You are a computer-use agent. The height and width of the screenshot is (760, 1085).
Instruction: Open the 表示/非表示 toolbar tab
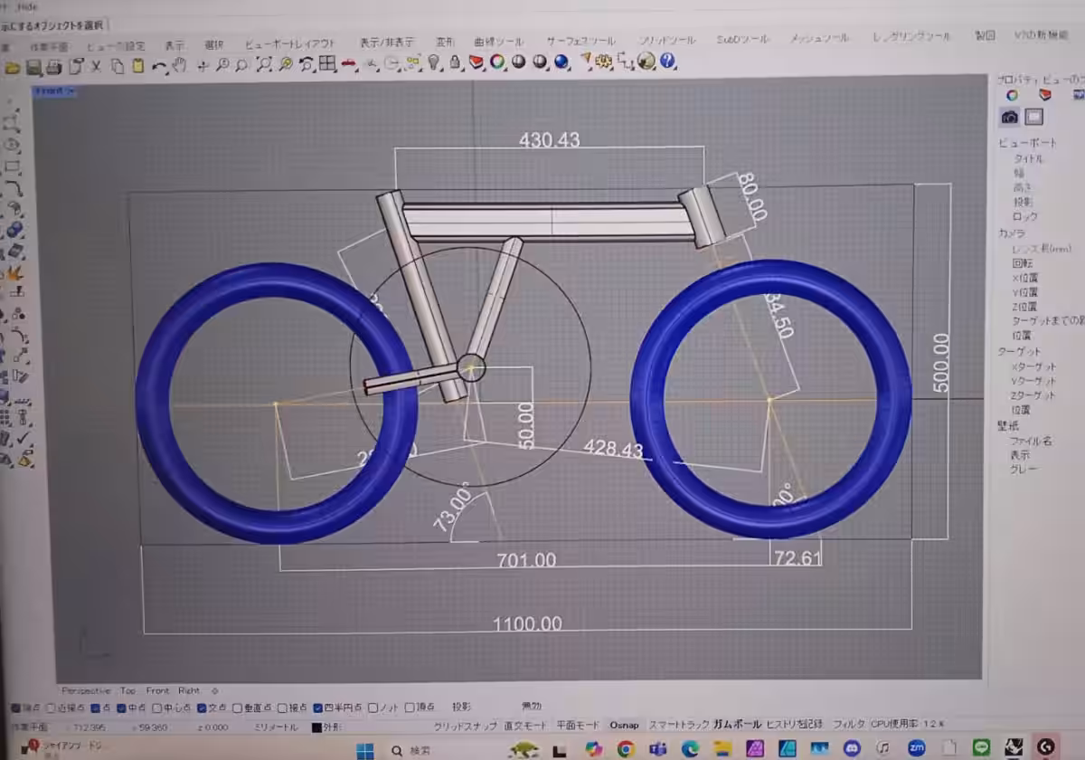click(x=387, y=43)
